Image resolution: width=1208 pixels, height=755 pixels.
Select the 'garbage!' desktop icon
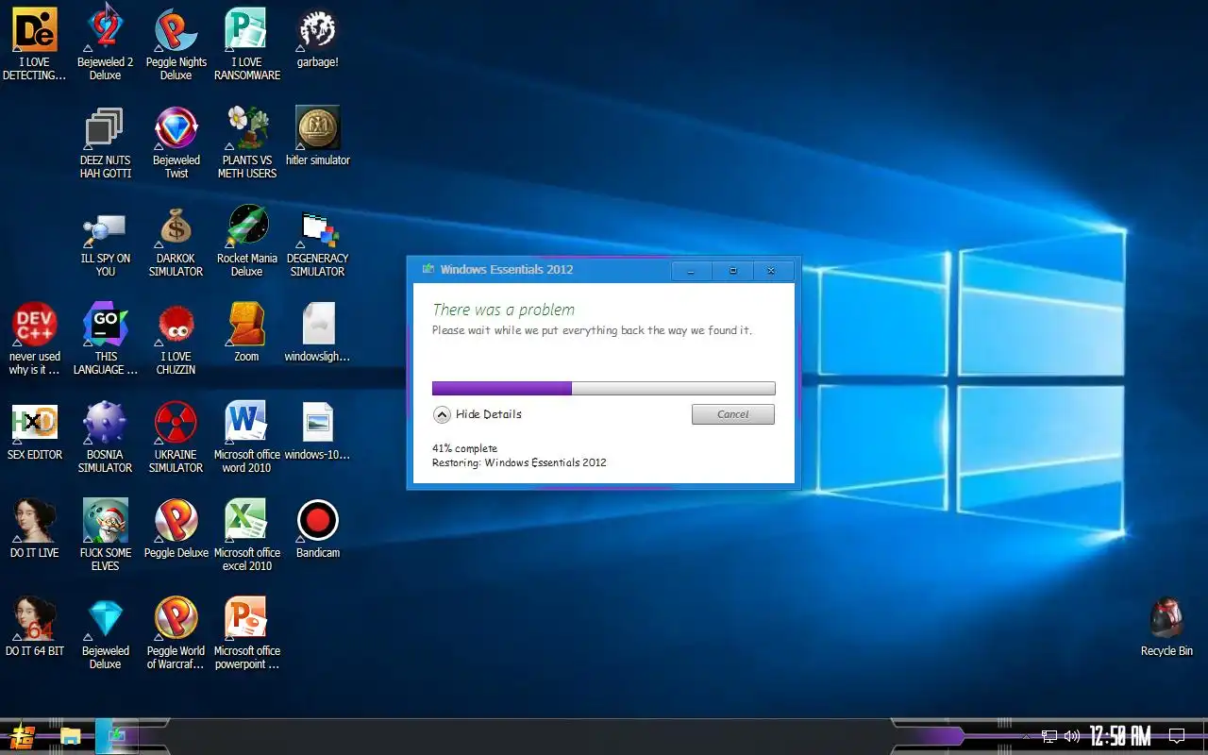pyautogui.click(x=318, y=38)
